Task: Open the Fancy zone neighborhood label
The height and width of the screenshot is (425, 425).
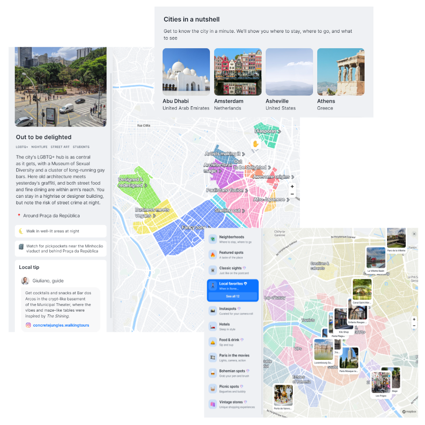Action: (x=196, y=227)
